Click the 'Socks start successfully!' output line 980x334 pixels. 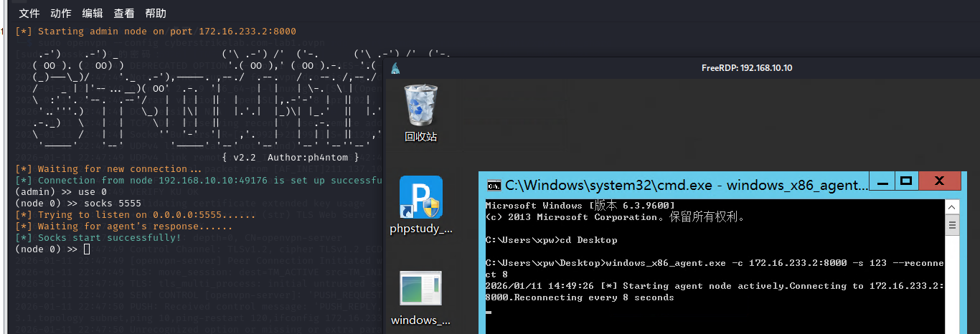pos(109,238)
